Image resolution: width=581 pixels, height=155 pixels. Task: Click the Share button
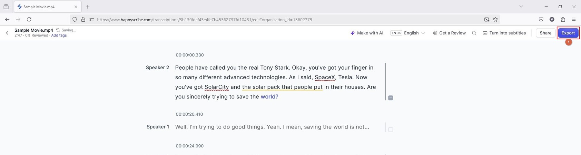pyautogui.click(x=545, y=33)
